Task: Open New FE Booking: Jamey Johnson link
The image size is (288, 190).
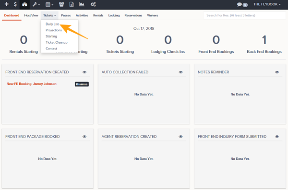Action: 31,83
